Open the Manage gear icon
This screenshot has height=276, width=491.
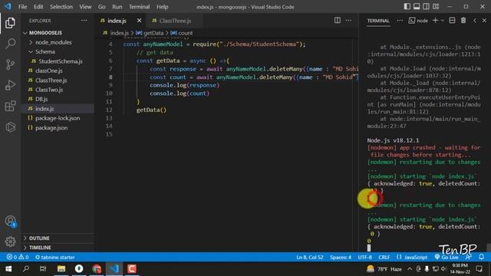[x=10, y=242]
